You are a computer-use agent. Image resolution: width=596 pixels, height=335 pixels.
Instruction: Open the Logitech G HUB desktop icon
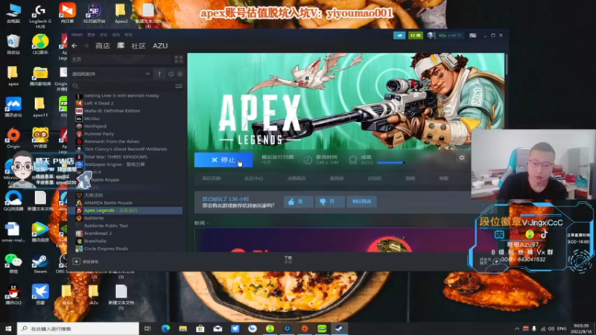tap(40, 16)
